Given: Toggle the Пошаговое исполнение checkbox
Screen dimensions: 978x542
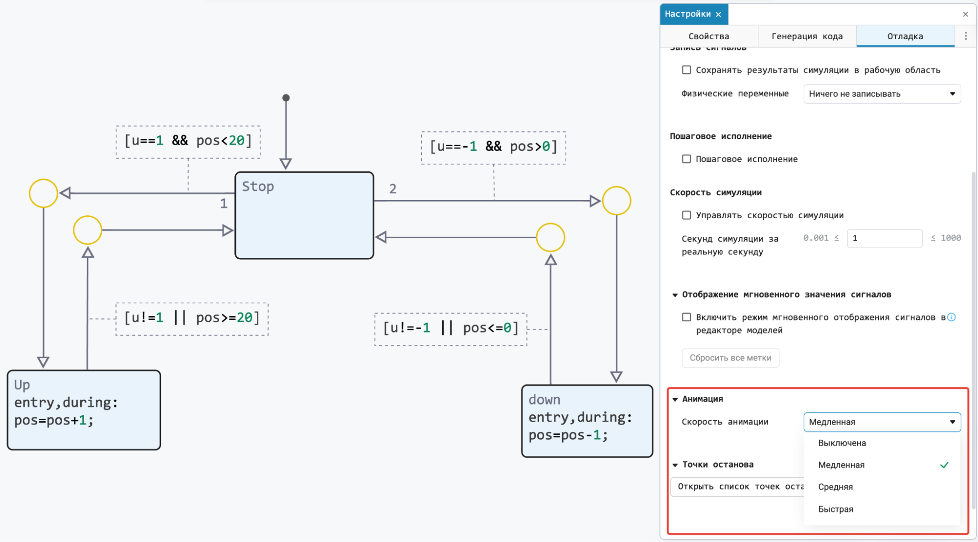Looking at the screenshot, I should pos(686,159).
